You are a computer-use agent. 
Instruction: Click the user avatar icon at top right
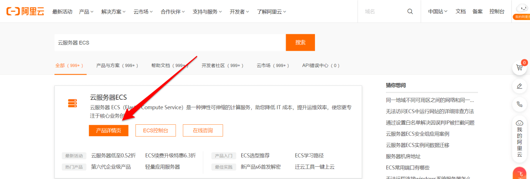(522, 8)
